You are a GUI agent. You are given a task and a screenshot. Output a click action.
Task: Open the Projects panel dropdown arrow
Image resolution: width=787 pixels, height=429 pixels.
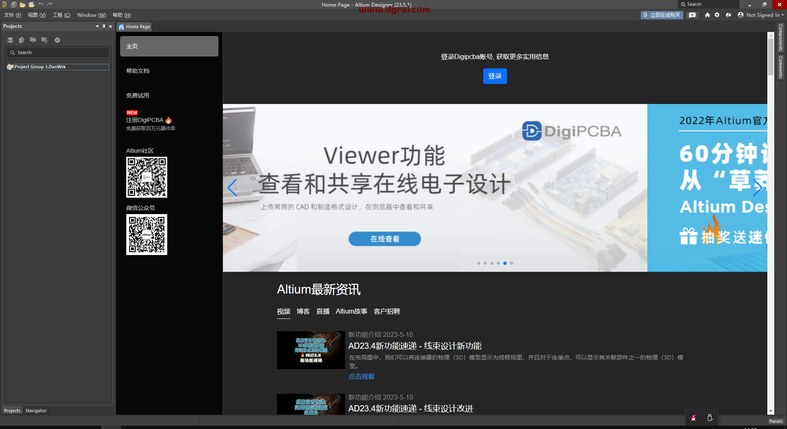click(97, 26)
